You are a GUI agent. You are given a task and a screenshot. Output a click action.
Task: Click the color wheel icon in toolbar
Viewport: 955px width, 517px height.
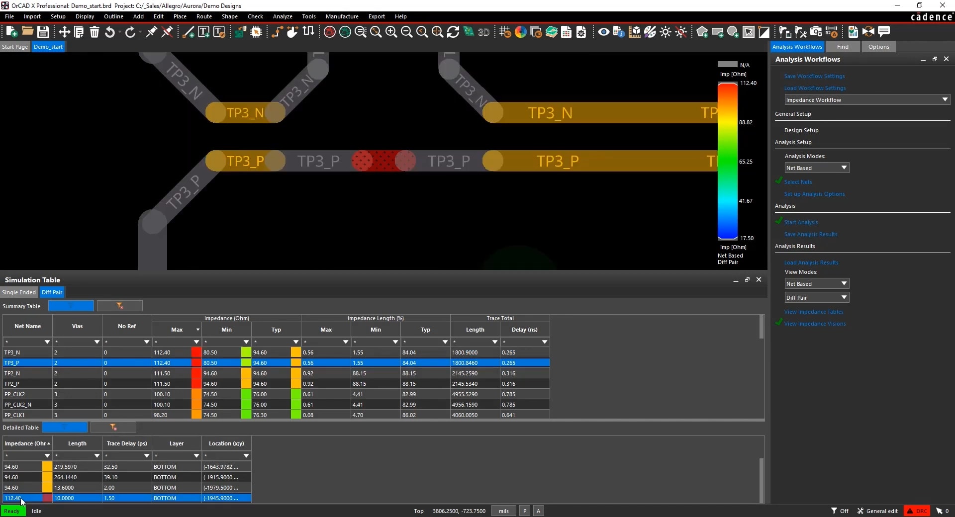pos(520,32)
